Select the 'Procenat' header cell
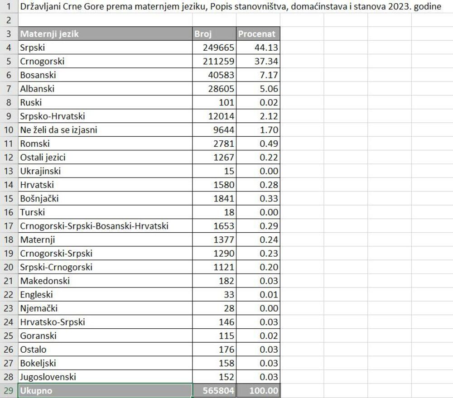Screen dimensions: 453x398 click(258, 34)
